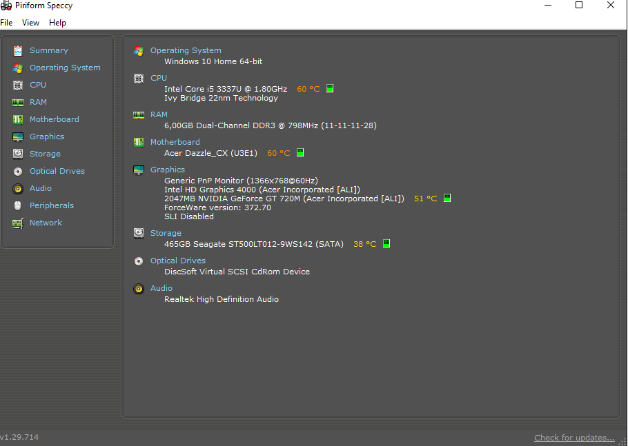This screenshot has width=628, height=446.
Task: Click the Motherboard heading in main panel
Action: coord(175,142)
